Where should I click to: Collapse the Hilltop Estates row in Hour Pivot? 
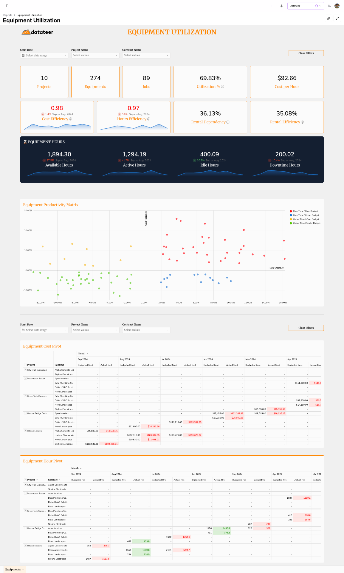25,546
